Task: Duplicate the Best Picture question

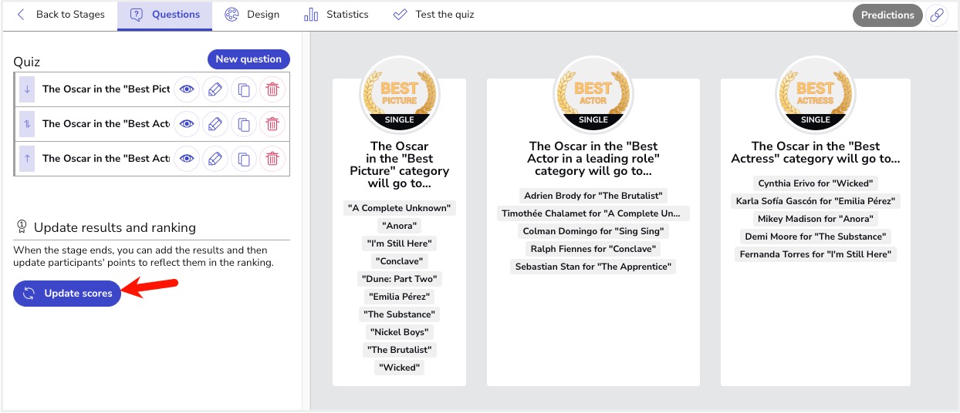Action: coord(244,89)
